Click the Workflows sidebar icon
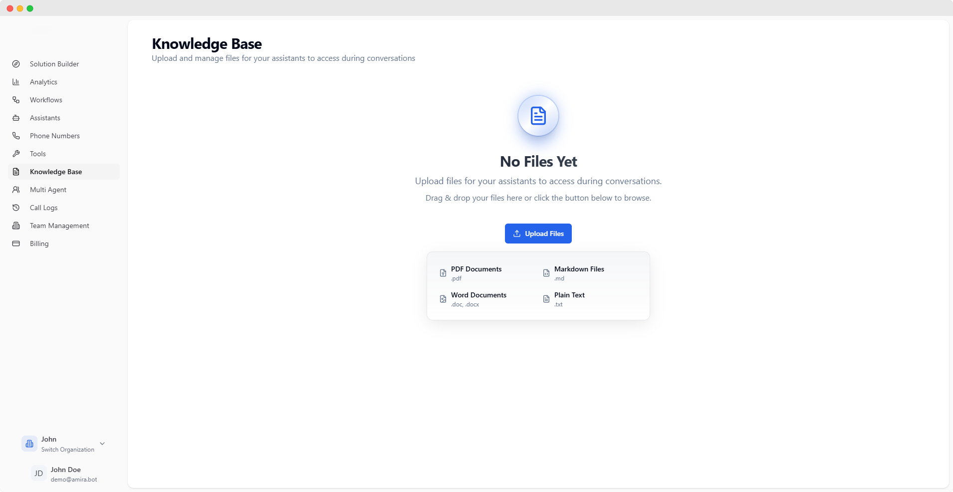The height and width of the screenshot is (492, 953). 16,100
